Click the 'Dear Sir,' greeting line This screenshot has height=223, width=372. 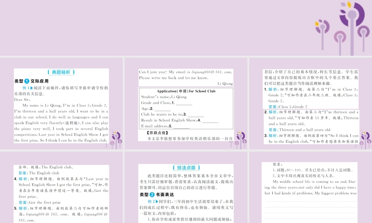pos(22,100)
